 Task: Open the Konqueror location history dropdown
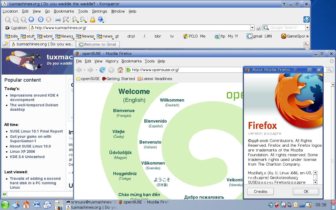pos(252,28)
